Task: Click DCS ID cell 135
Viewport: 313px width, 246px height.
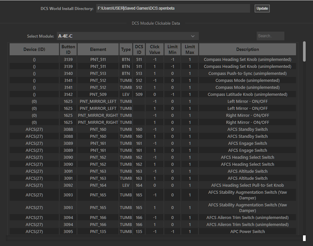Action: pos(139,231)
